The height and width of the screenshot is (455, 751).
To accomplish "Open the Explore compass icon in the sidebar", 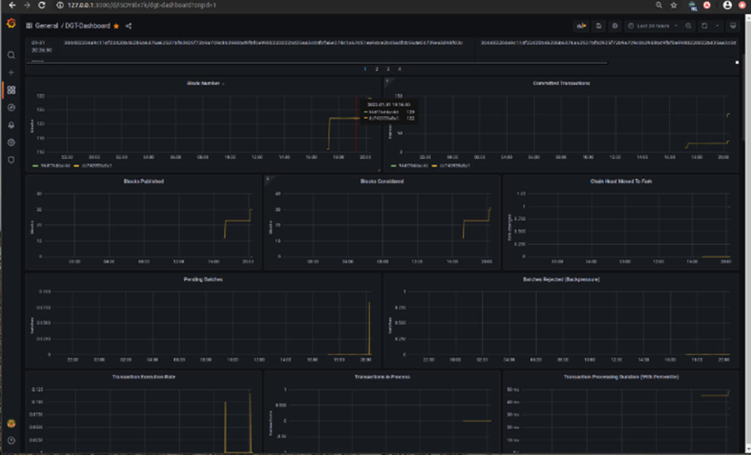I will (11, 108).
